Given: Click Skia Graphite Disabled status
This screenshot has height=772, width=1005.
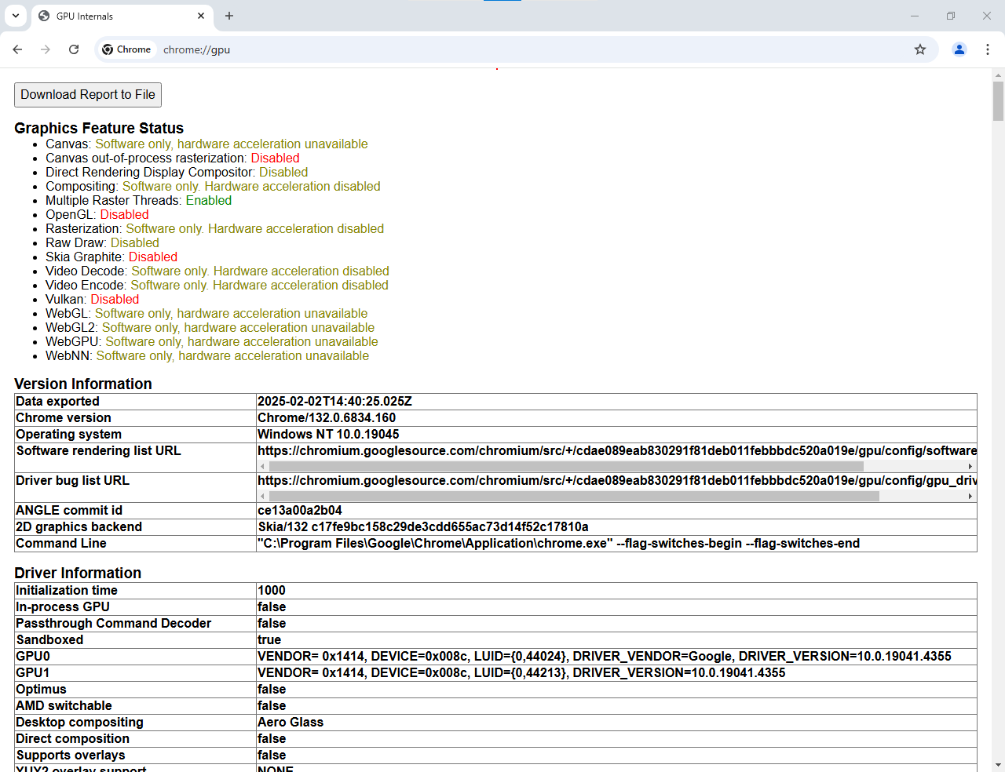Looking at the screenshot, I should point(153,257).
